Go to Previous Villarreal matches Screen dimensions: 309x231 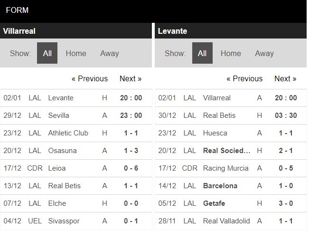(90, 78)
